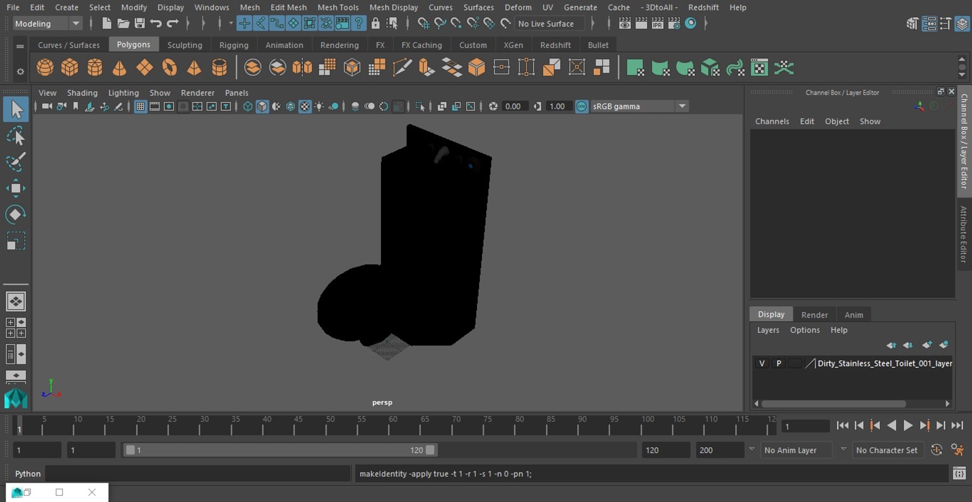
Task: Open the No Character Set dropdown
Action: (888, 450)
